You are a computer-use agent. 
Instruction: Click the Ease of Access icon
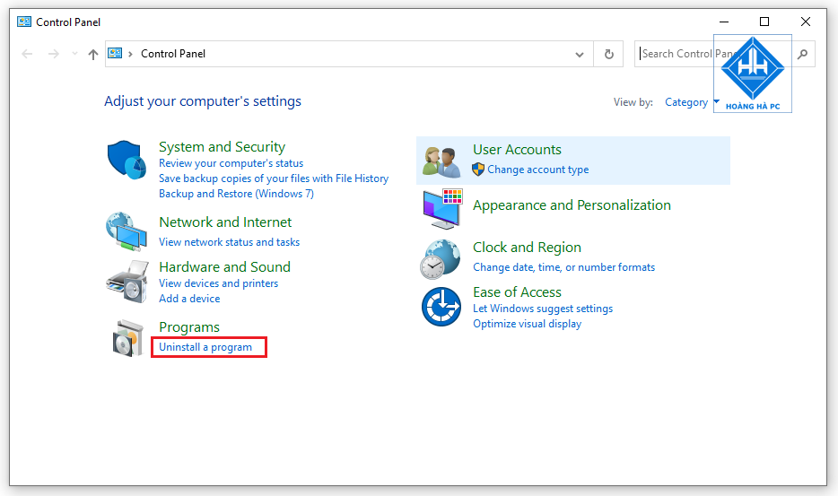coord(441,307)
